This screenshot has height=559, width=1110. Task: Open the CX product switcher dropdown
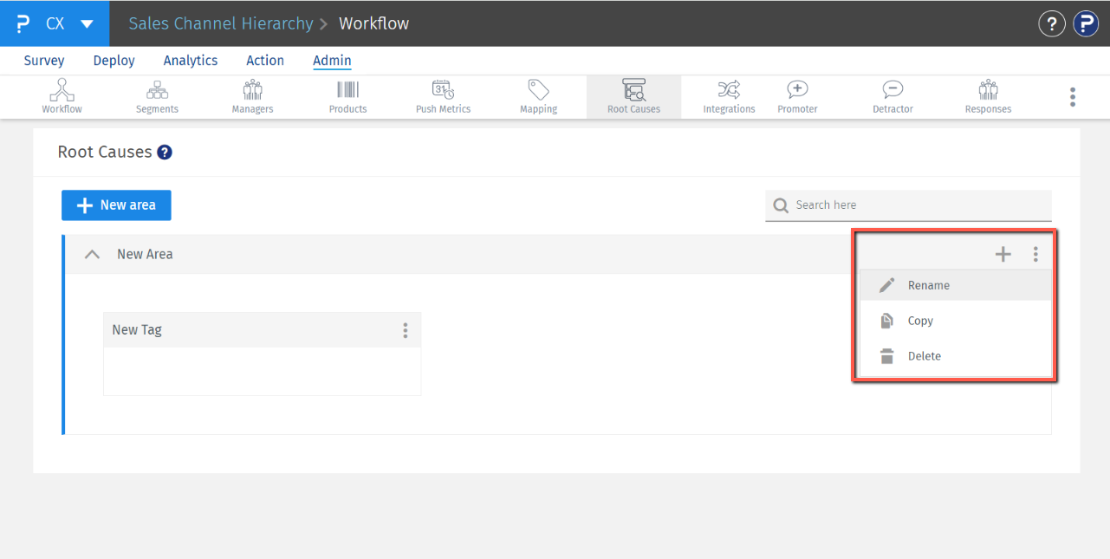pos(87,23)
